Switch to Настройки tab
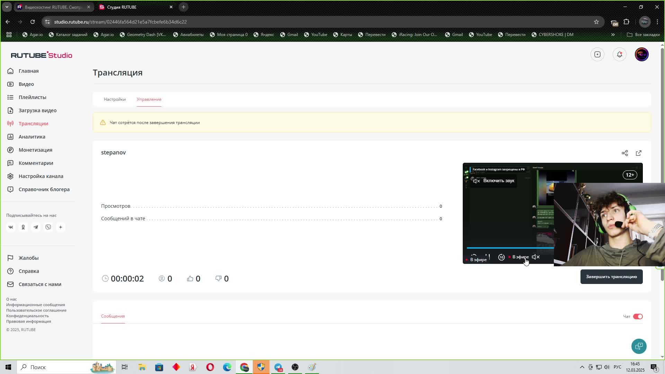This screenshot has height=374, width=665. (x=114, y=99)
